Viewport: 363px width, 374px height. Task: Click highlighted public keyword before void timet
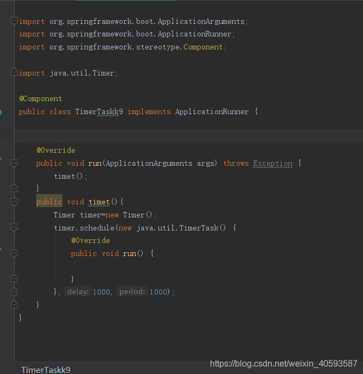(x=49, y=202)
